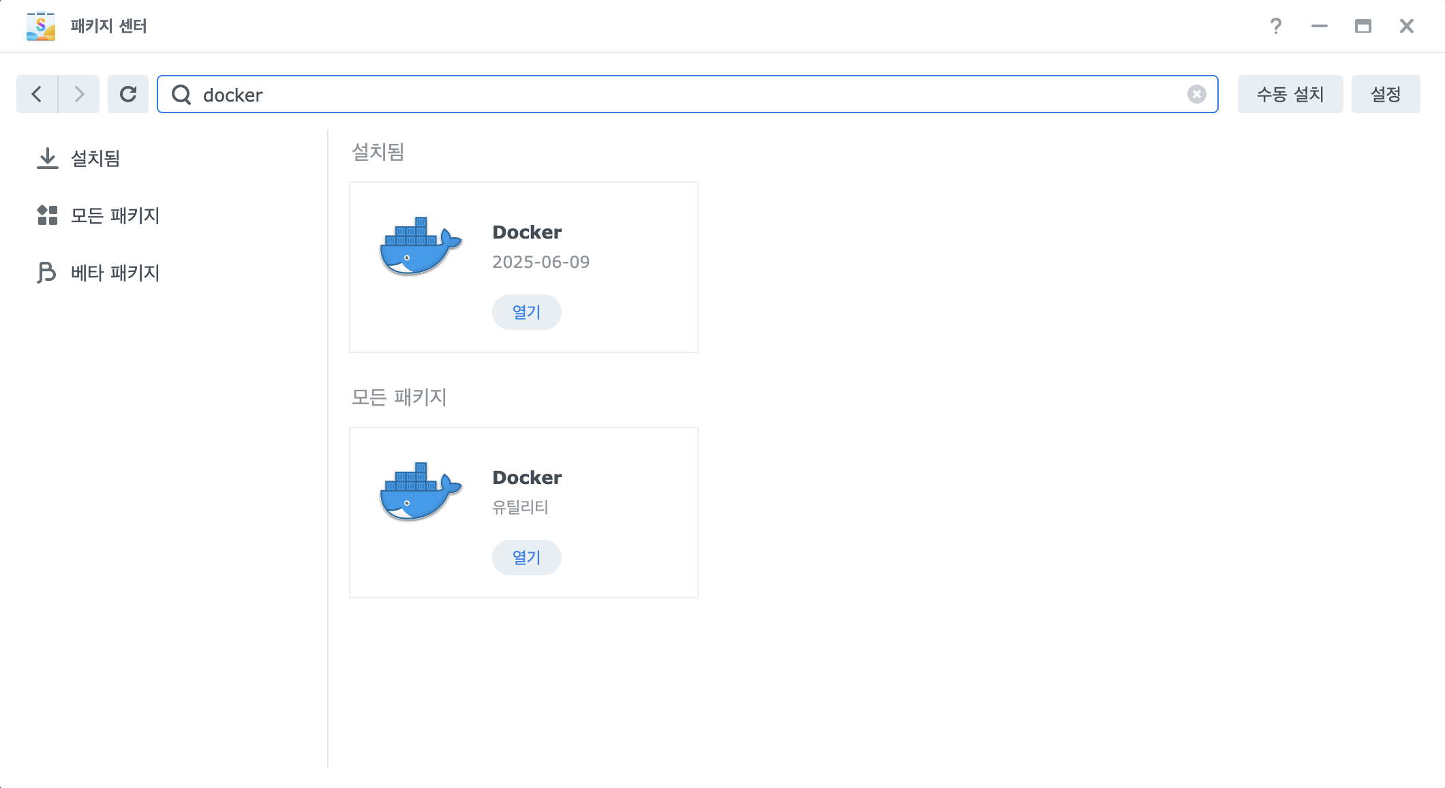Open 베타 패키지 in the sidebar
1445x788 pixels.
click(115, 273)
